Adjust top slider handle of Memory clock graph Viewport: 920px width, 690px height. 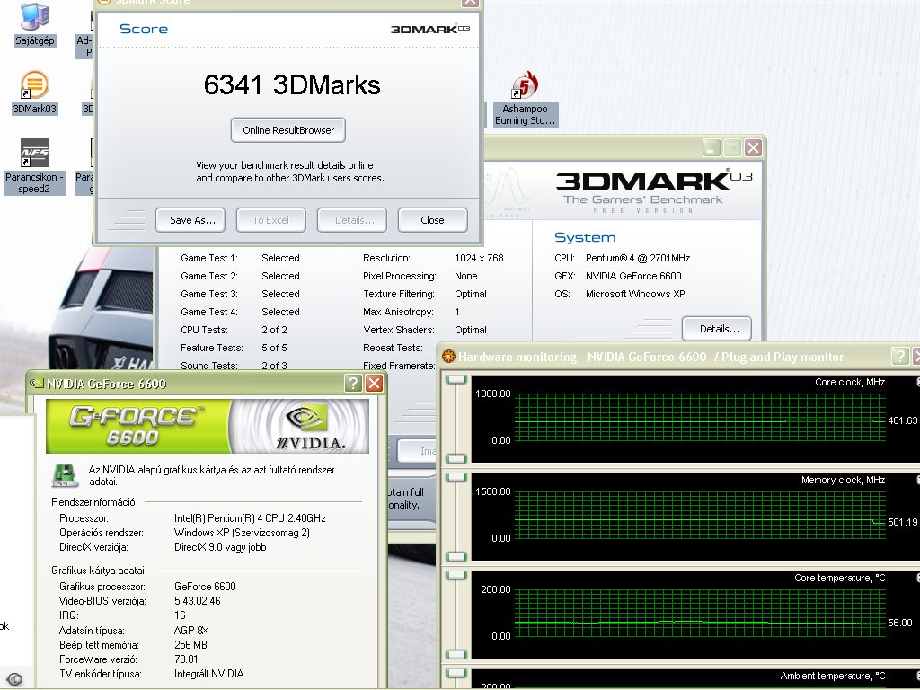(x=456, y=478)
